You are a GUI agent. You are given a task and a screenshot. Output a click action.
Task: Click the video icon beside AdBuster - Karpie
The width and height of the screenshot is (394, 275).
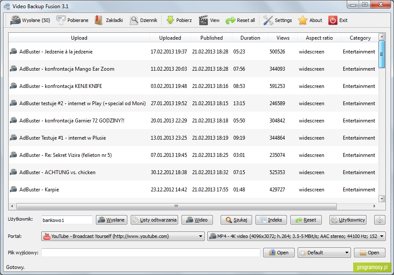pyautogui.click(x=13, y=189)
